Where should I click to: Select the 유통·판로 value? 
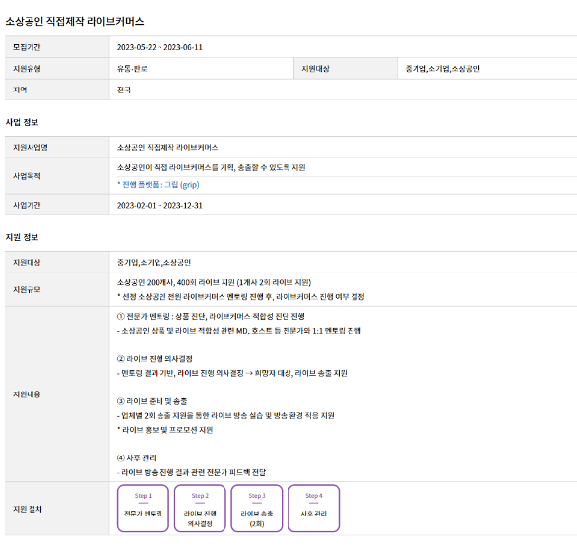click(x=132, y=69)
